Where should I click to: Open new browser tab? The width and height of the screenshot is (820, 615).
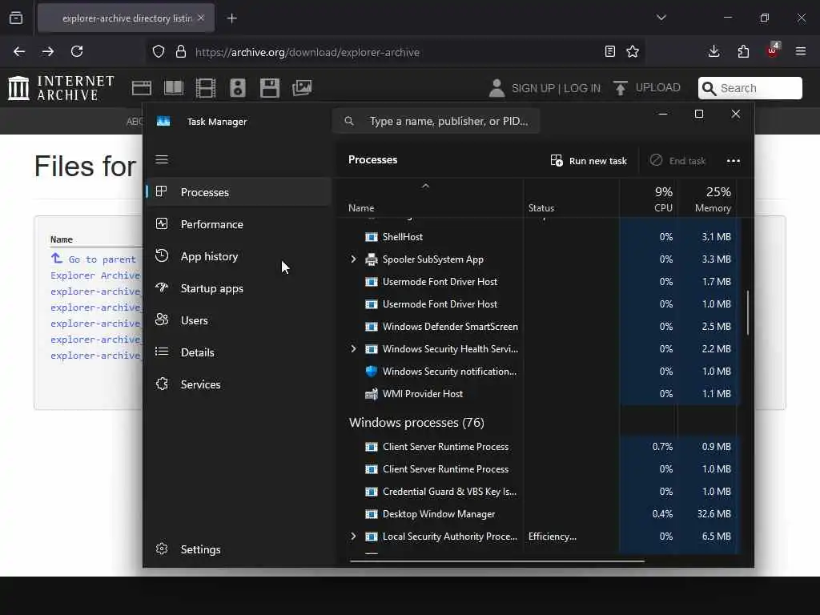coord(232,18)
